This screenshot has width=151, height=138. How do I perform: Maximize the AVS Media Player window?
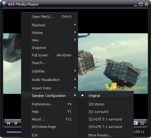pyautogui.click(x=141, y=4)
